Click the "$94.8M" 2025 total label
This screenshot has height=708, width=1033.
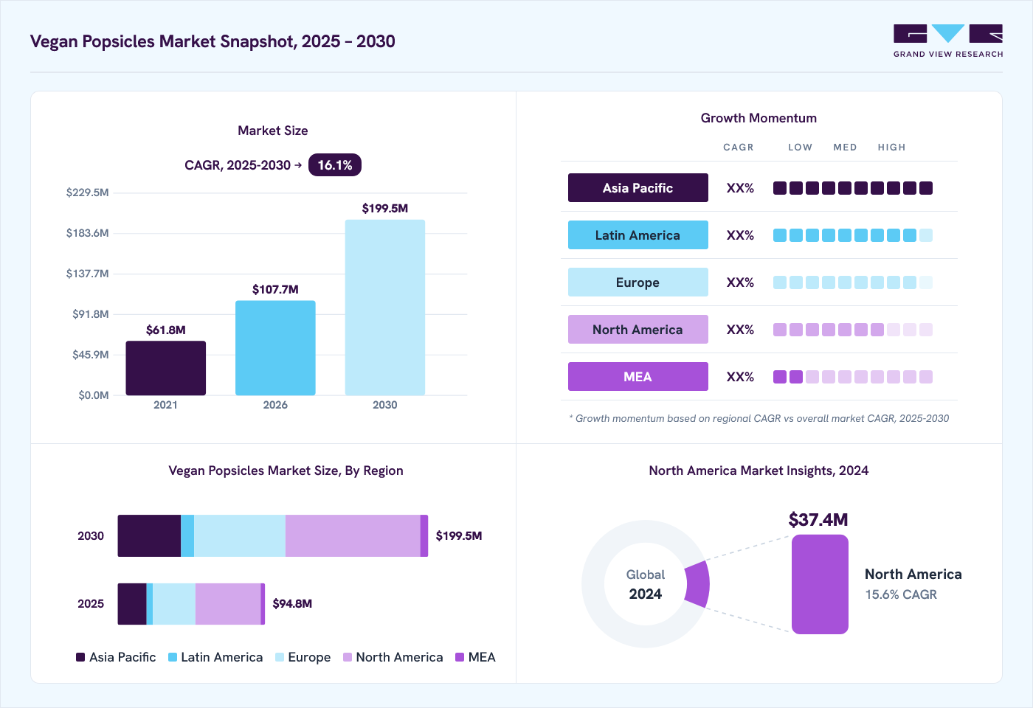click(292, 604)
